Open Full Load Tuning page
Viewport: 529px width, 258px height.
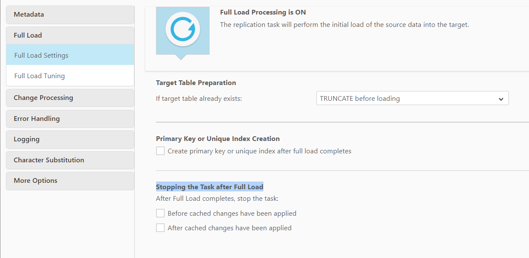(70, 76)
